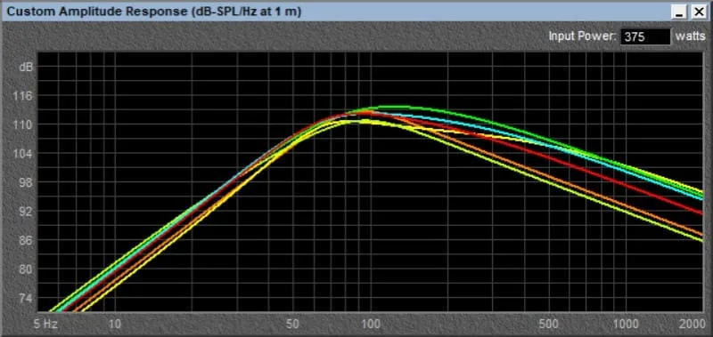Click the 'watts' unit label
The image size is (713, 337).
(x=690, y=36)
